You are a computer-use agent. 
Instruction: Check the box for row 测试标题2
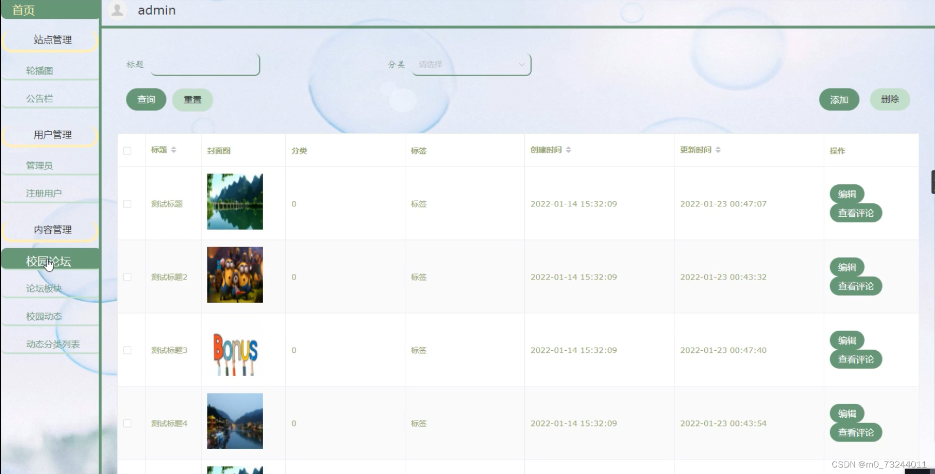[128, 277]
